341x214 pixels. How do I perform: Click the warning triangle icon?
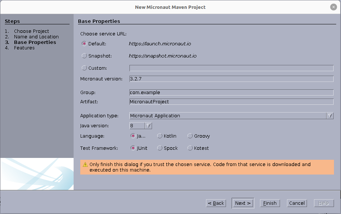[85, 165]
